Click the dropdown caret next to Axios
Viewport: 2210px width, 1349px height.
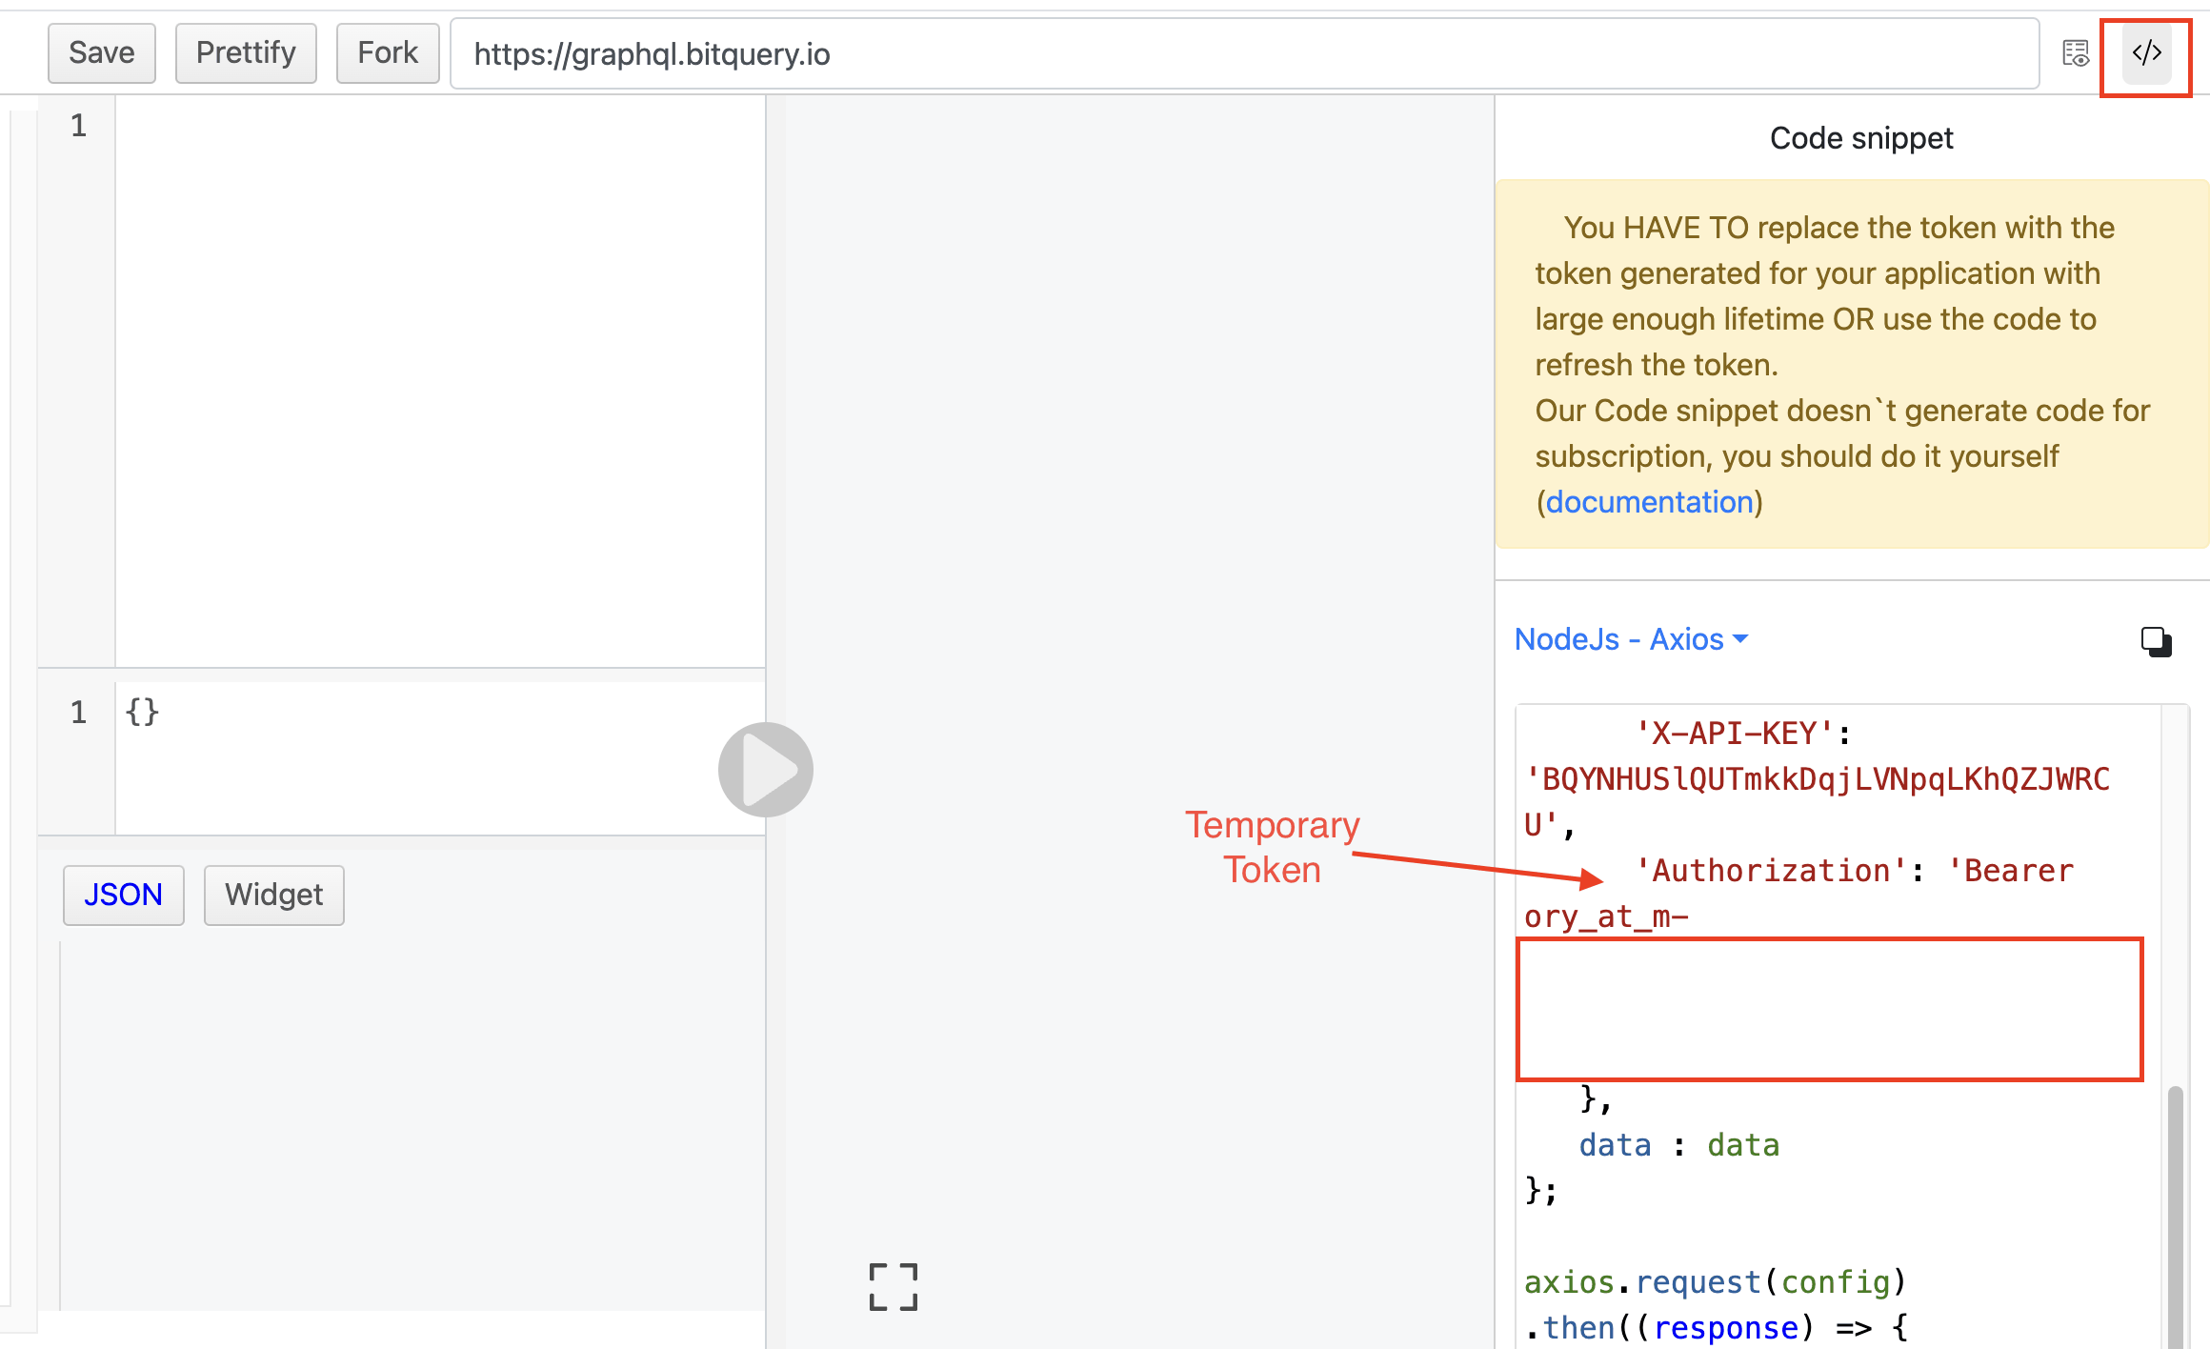(1740, 638)
